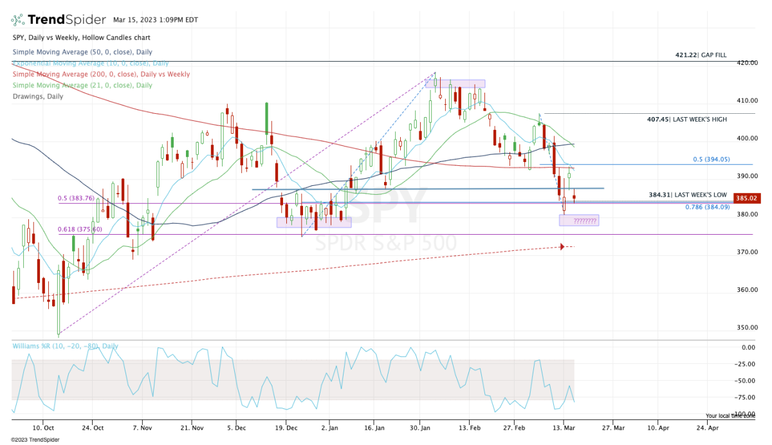Toggle the Simple Moving Average 200 legend
Viewport: 772px width, 445px height.
101,74
